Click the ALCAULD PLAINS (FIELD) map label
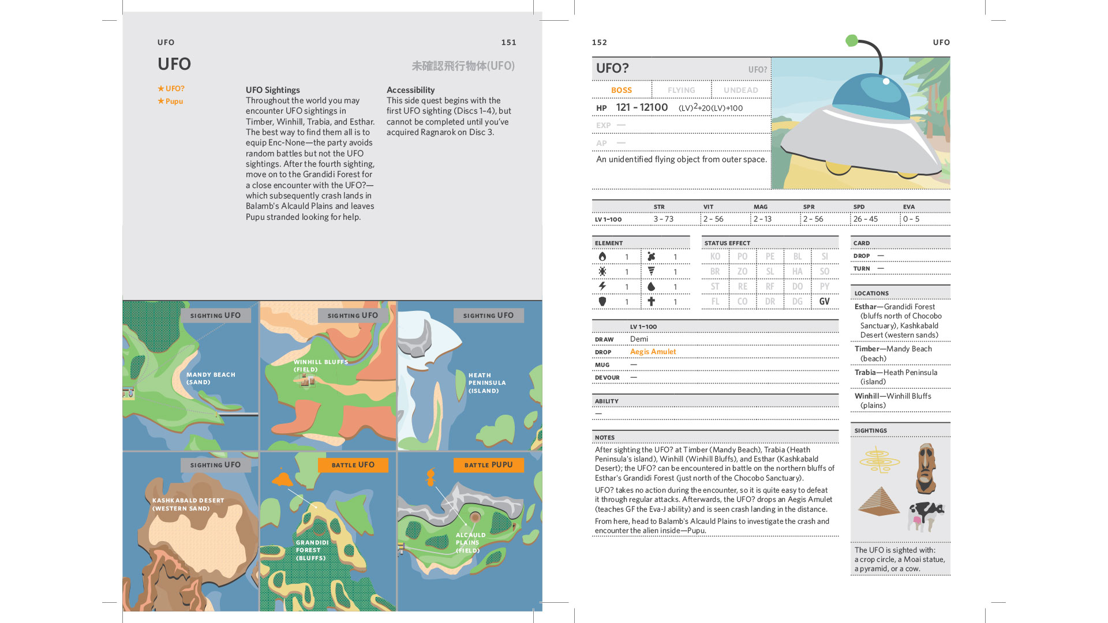 pos(470,543)
